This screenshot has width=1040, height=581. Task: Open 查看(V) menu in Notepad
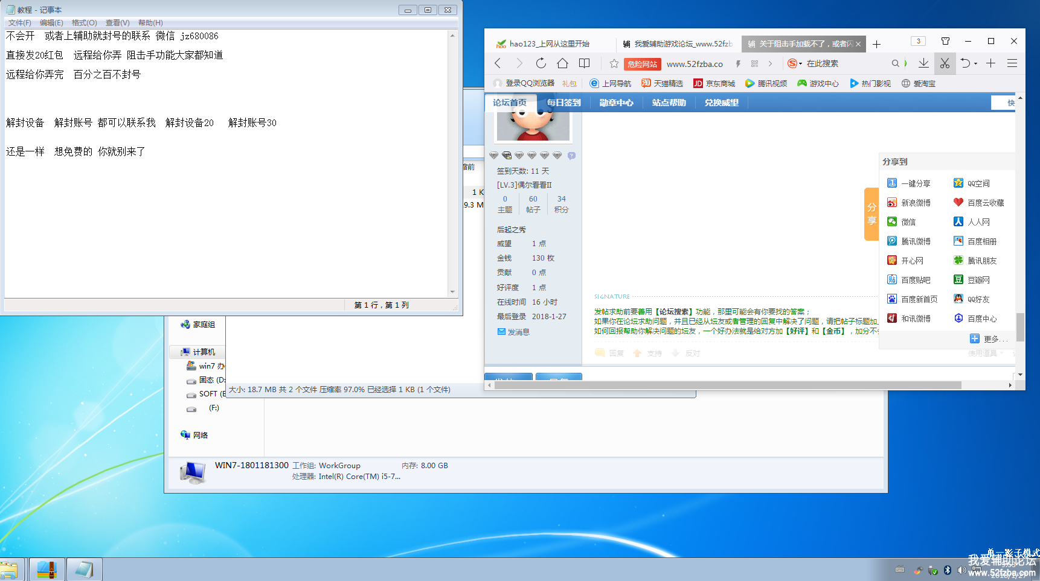[x=118, y=23]
